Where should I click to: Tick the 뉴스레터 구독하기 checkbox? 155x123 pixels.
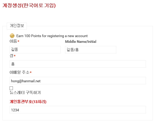[x=11, y=88]
